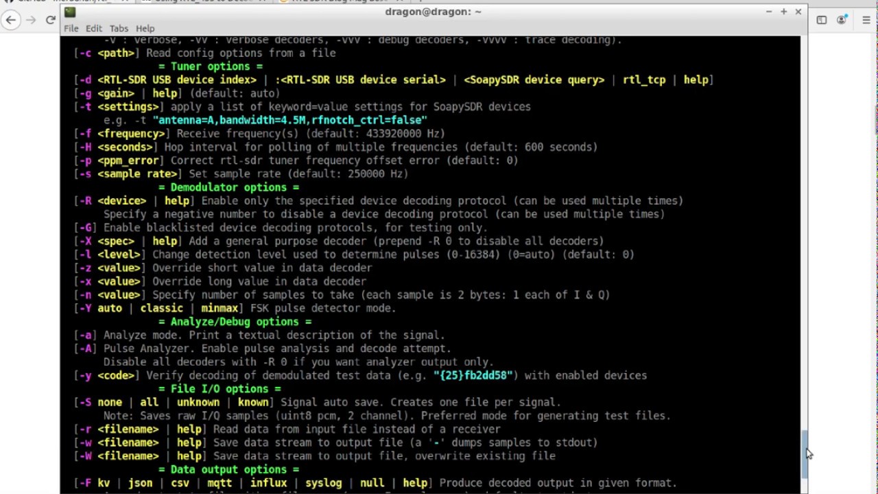
Task: Click the 'syslog' output format word
Action: [x=323, y=483]
